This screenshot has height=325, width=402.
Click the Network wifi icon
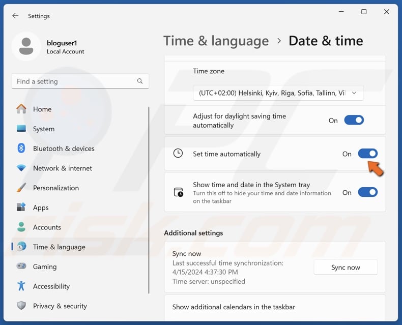(x=21, y=168)
